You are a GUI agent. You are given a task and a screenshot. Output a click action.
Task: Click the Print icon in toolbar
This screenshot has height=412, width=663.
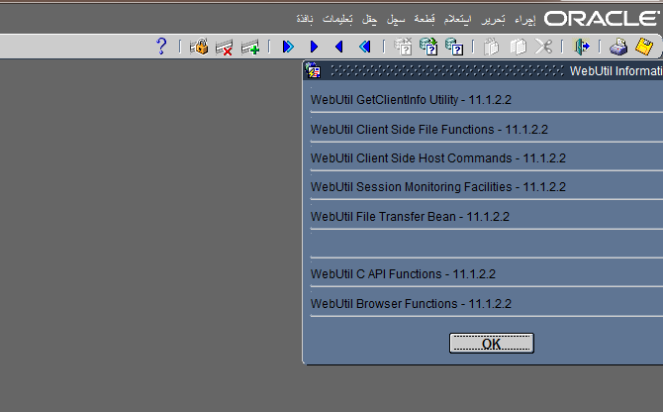coord(618,47)
